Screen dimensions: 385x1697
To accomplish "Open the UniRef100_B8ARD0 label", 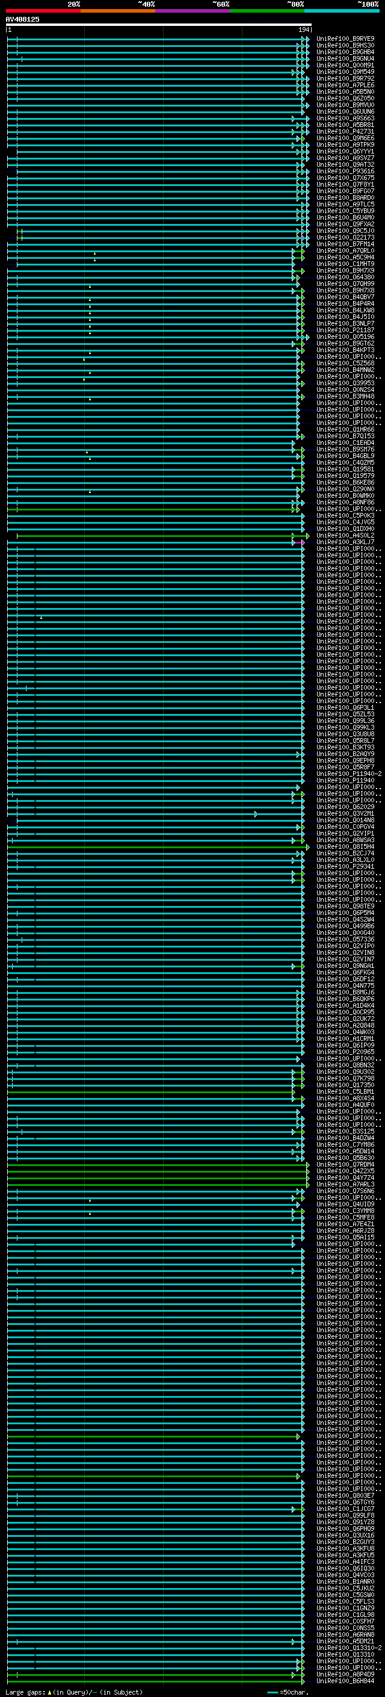I will tap(345, 197).
